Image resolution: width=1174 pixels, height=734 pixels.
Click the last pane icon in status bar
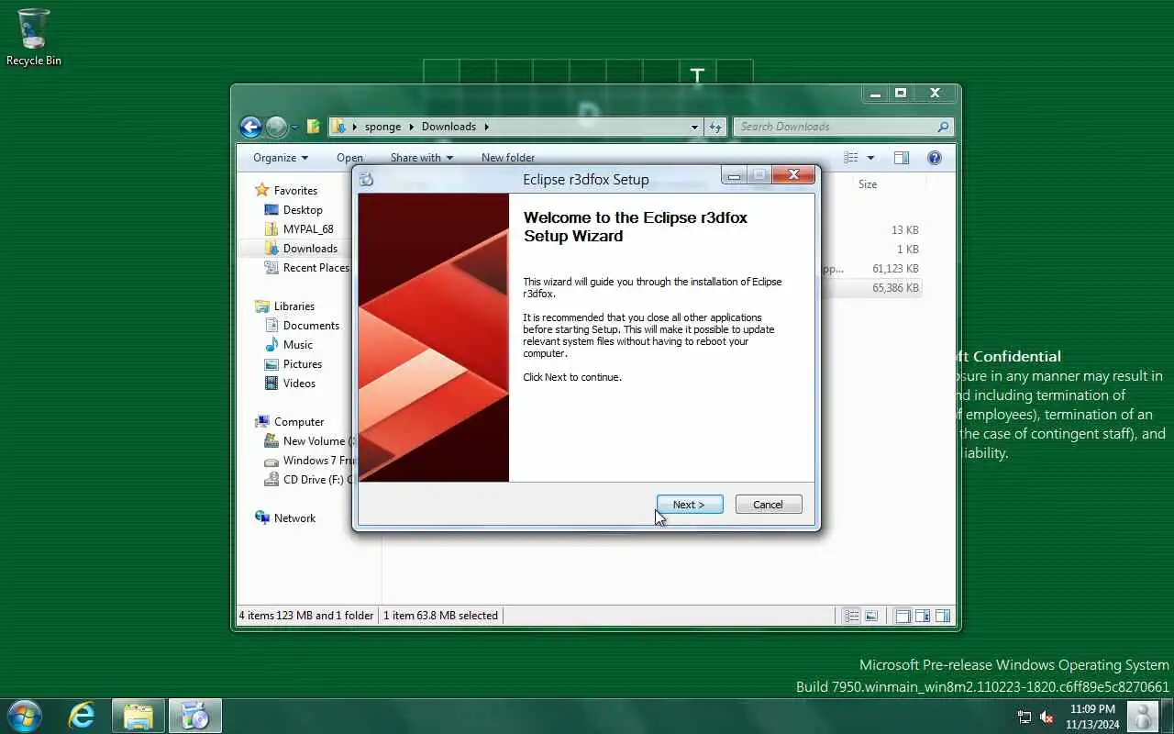(x=942, y=616)
